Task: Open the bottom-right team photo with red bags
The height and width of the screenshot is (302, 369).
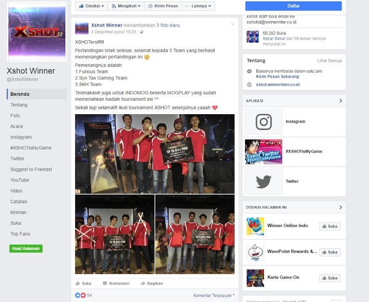Action: point(195,234)
